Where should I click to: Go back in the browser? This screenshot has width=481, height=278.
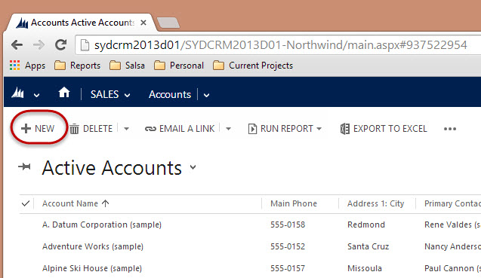point(17,45)
